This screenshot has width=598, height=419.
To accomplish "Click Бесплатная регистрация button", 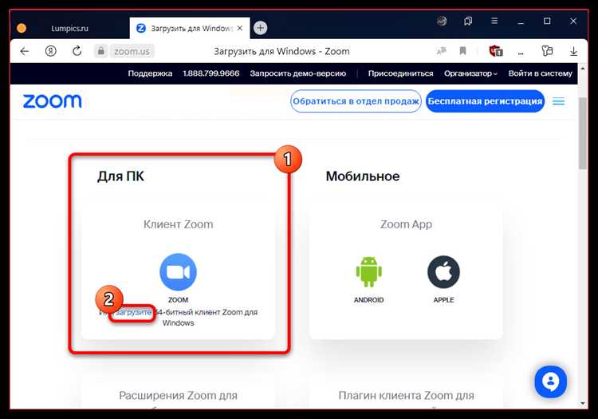I will [x=485, y=101].
